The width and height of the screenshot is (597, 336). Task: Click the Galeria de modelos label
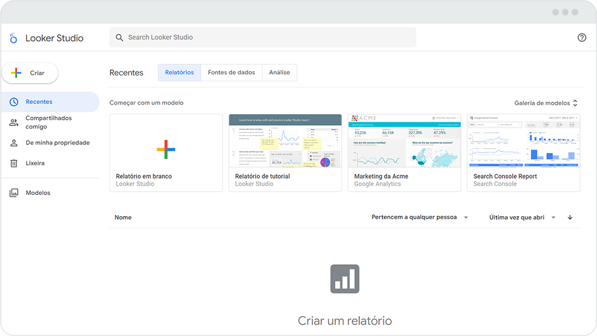tap(542, 103)
